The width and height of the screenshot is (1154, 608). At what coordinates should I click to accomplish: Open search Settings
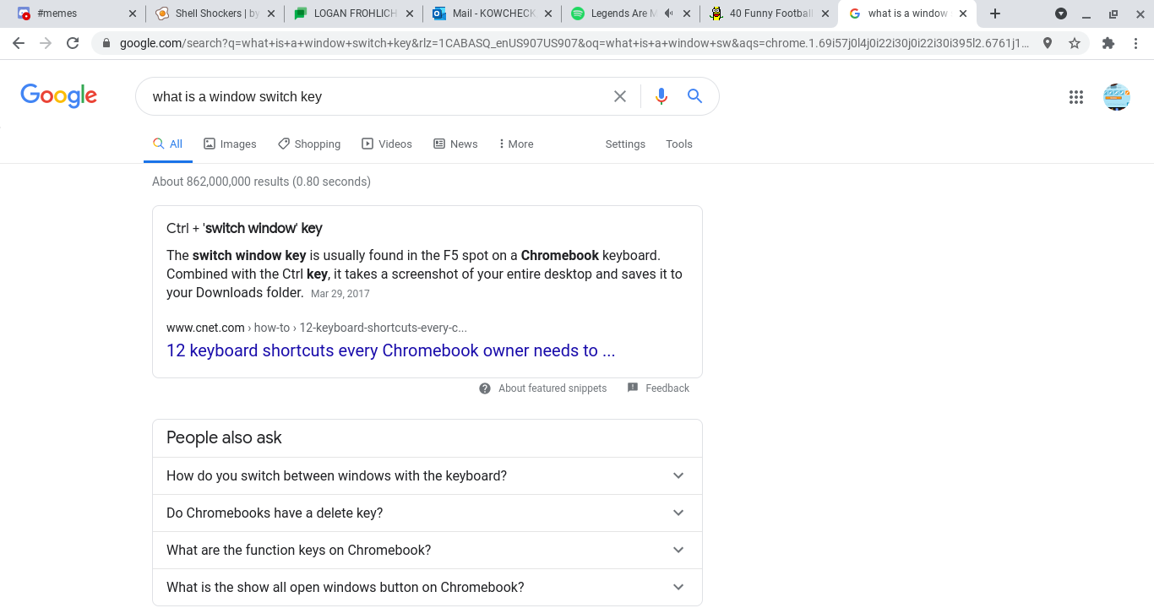(625, 144)
